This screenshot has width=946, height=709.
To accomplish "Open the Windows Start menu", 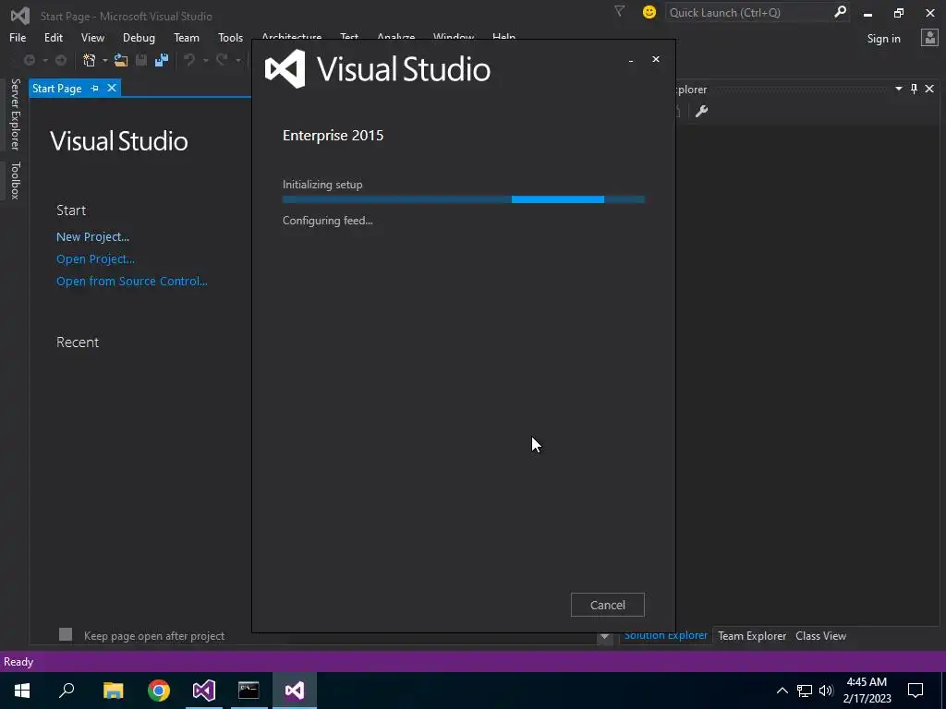I will click(x=22, y=691).
